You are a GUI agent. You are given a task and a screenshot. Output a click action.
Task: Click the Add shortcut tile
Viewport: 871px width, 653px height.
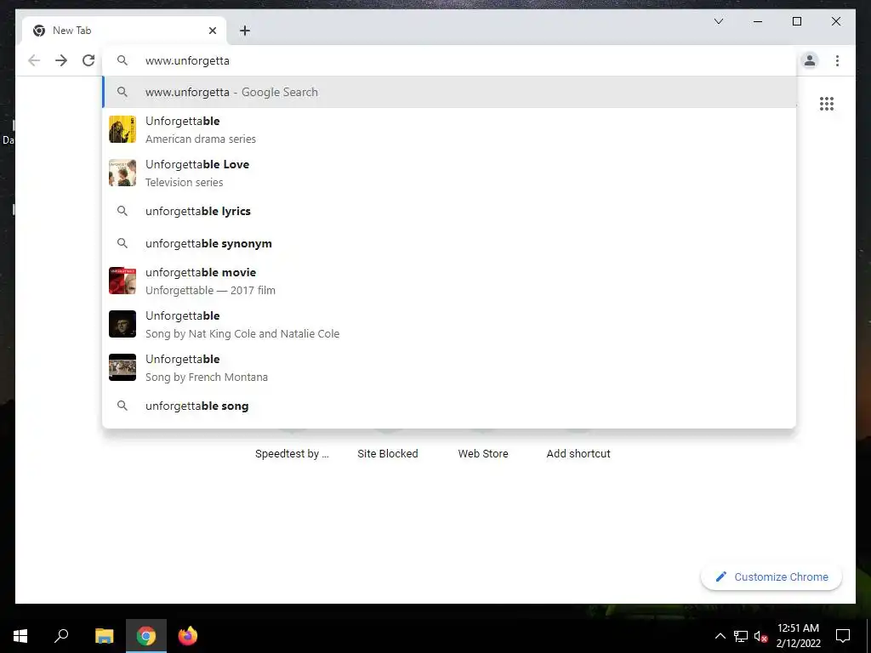click(578, 454)
